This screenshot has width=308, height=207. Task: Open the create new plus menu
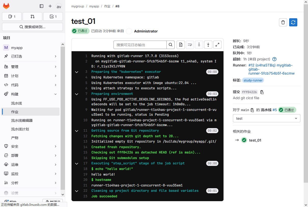pos(50,6)
